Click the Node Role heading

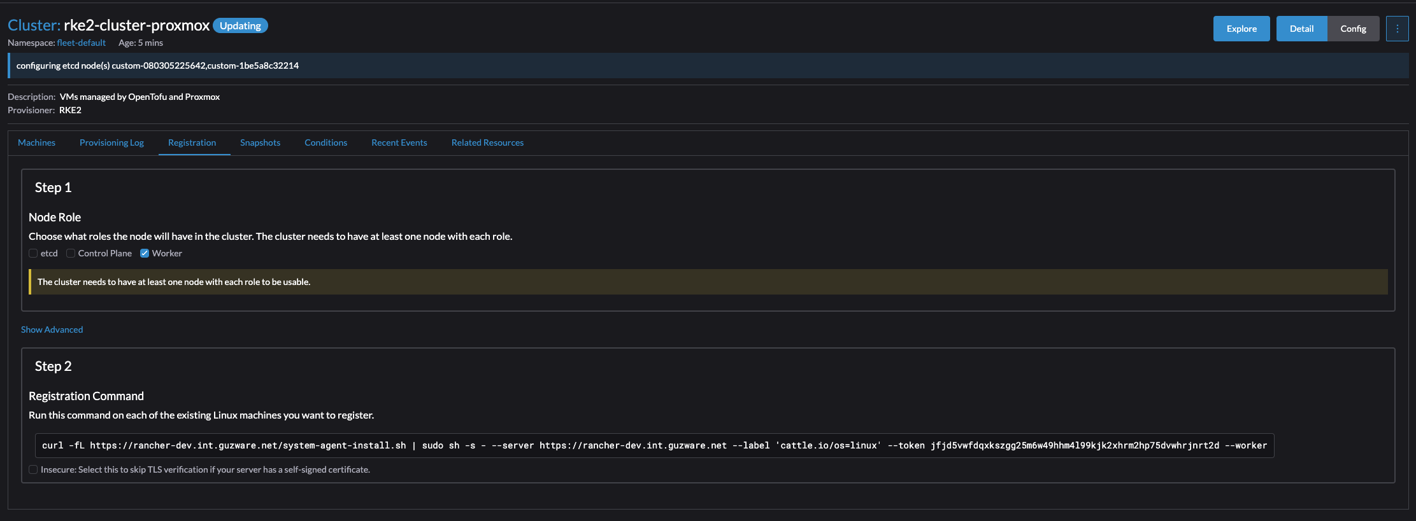(x=55, y=217)
